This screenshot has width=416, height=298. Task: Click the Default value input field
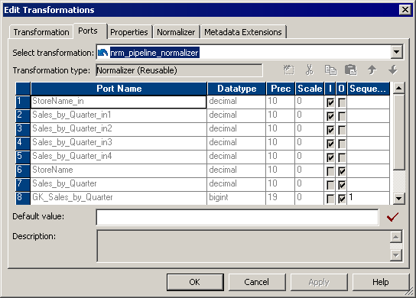point(238,217)
